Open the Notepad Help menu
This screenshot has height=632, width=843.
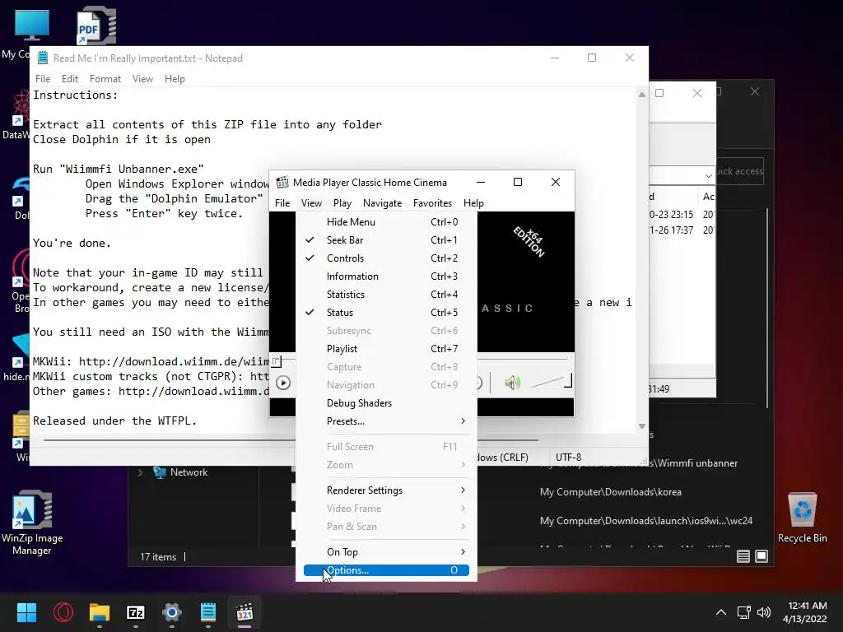[175, 79]
